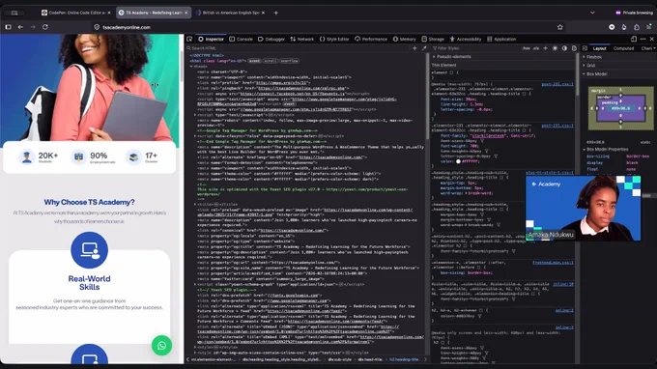Collapse Box Model Properties section
Screen dimensions: 657x369
click(584, 149)
